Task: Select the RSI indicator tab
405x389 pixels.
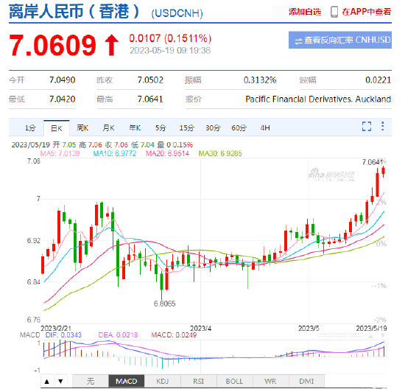Action: coord(198,381)
